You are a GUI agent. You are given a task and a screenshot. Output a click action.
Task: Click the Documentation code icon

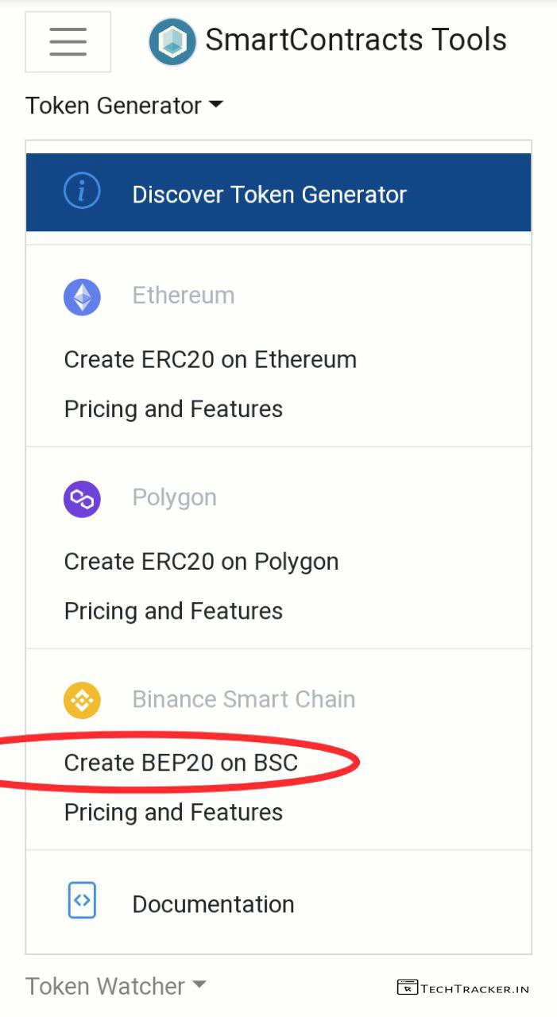click(82, 901)
